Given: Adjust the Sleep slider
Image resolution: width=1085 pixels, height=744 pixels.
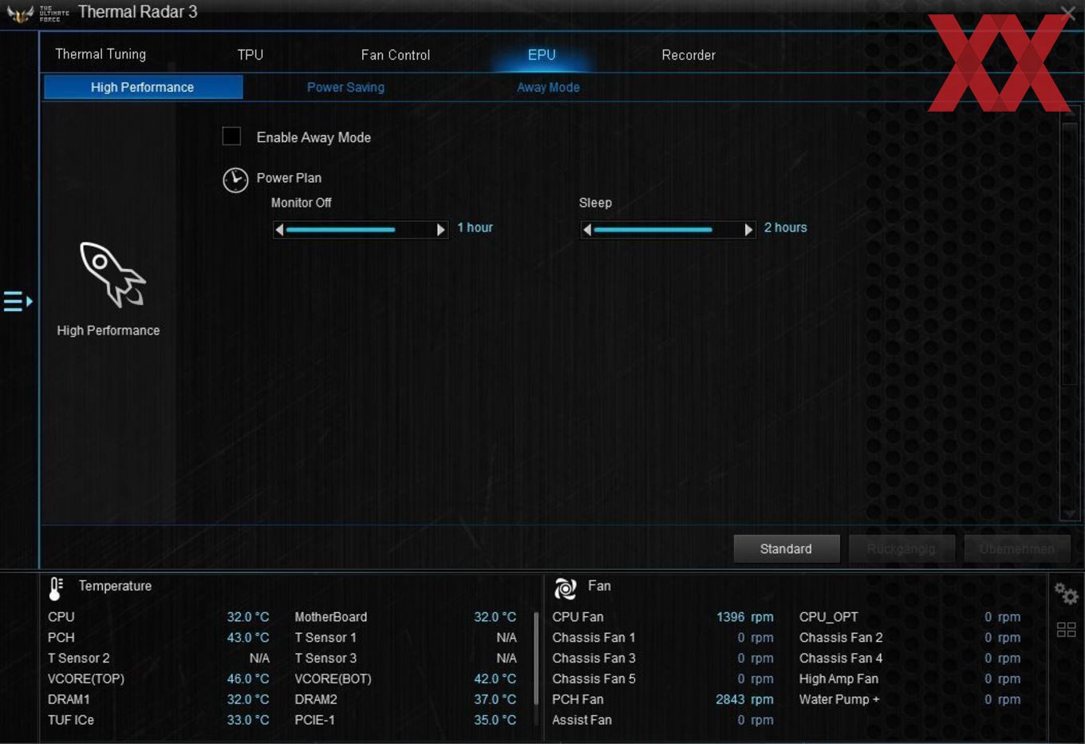Looking at the screenshot, I should pos(668,230).
